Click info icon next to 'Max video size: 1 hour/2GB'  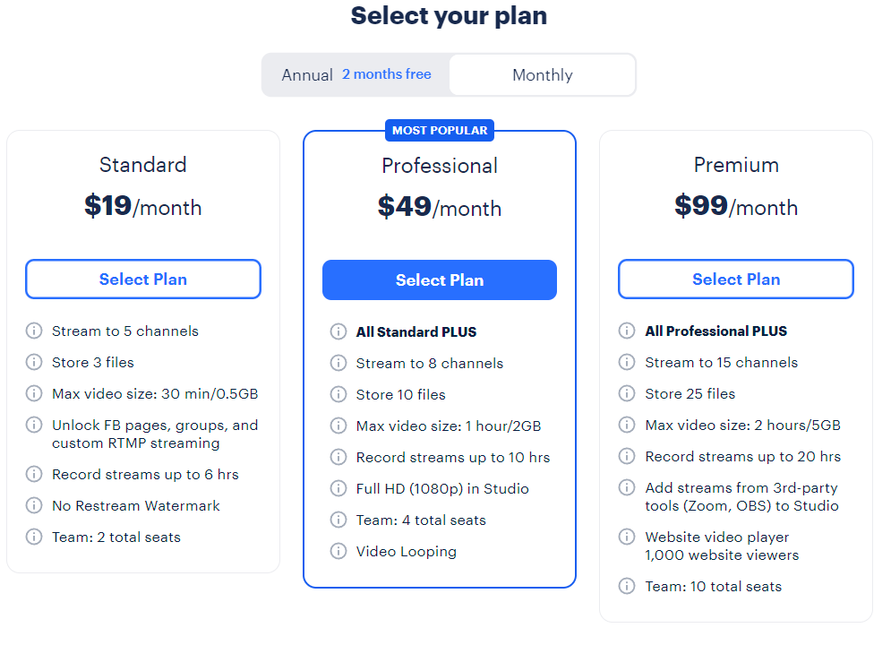[338, 426]
